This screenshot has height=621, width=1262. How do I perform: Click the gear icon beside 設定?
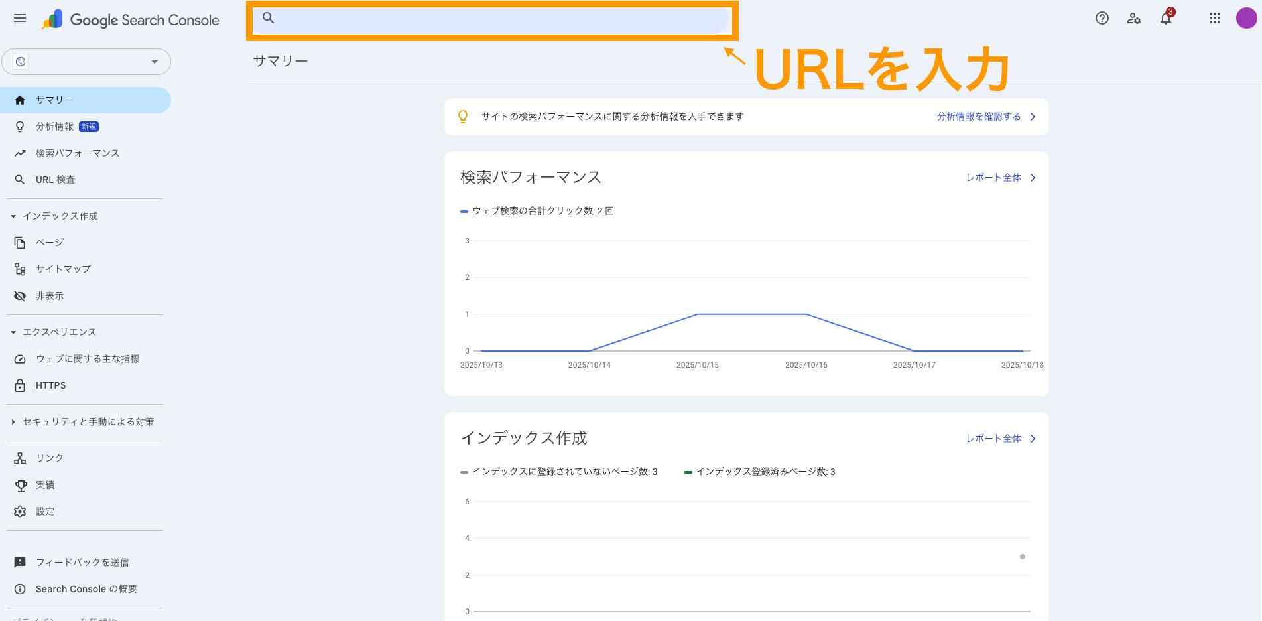[20, 512]
